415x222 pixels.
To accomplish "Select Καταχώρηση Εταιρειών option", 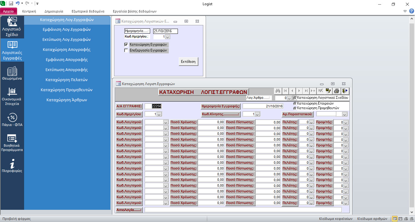I will click(x=295, y=103).
